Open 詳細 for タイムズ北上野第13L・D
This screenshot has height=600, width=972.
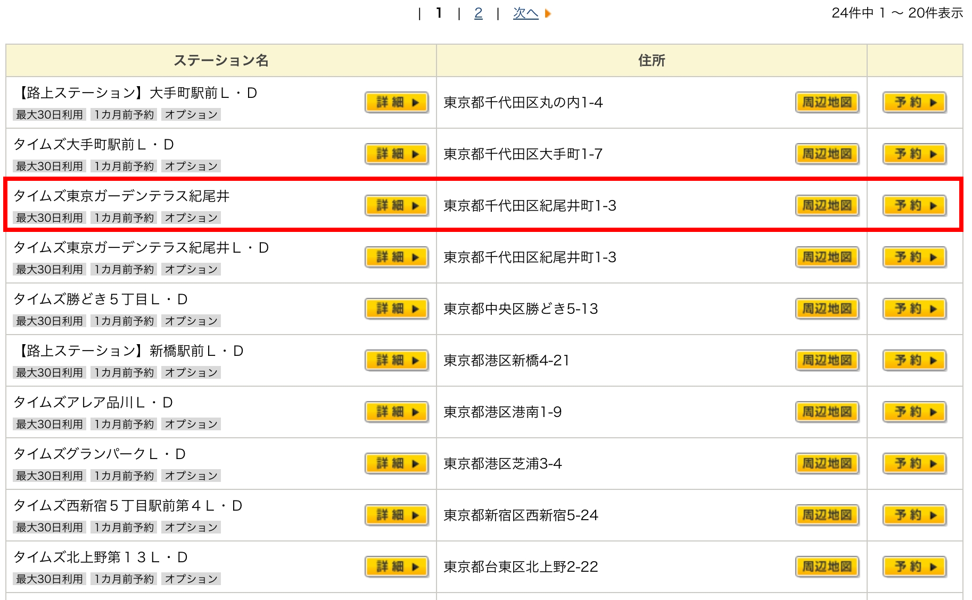click(397, 566)
